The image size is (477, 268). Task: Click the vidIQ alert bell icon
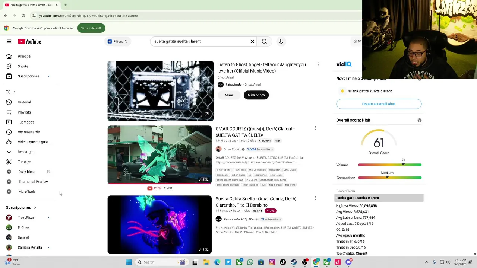(342, 91)
